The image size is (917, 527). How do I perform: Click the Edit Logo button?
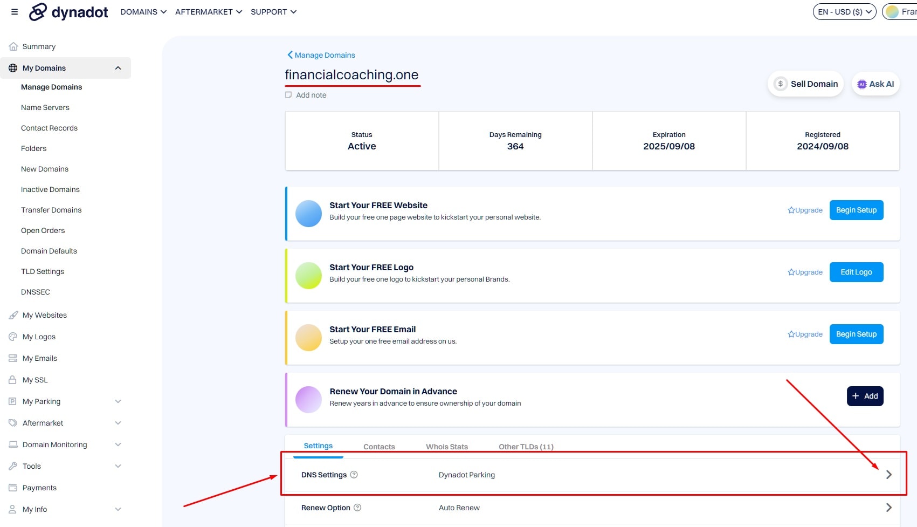click(x=856, y=272)
